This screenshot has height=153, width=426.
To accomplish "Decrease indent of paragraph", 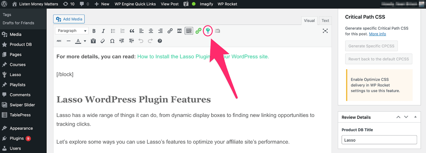I will pos(122,41).
